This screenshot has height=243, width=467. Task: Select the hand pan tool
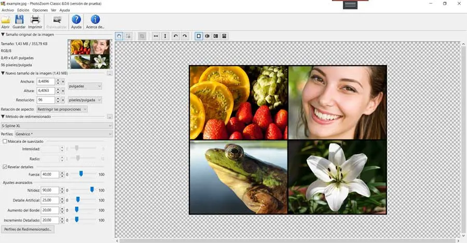pos(119,36)
